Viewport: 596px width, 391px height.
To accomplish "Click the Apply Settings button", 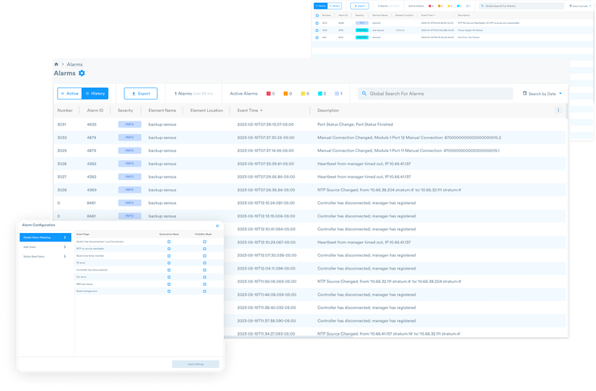I will point(197,363).
